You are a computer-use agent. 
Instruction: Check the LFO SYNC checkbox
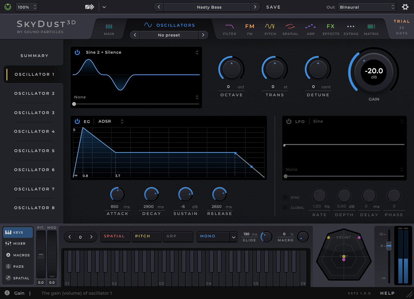point(285,197)
